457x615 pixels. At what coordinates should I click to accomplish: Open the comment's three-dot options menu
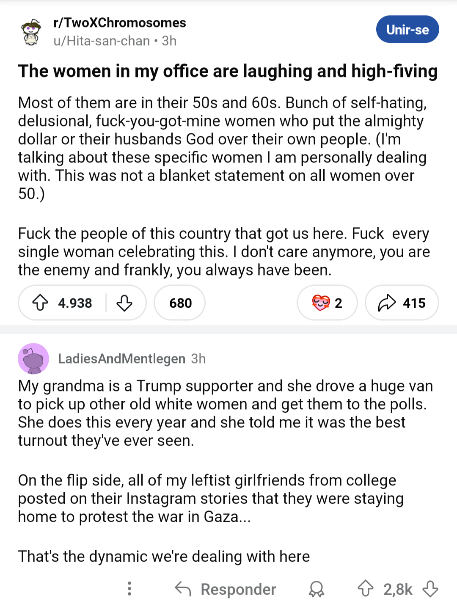point(129,589)
